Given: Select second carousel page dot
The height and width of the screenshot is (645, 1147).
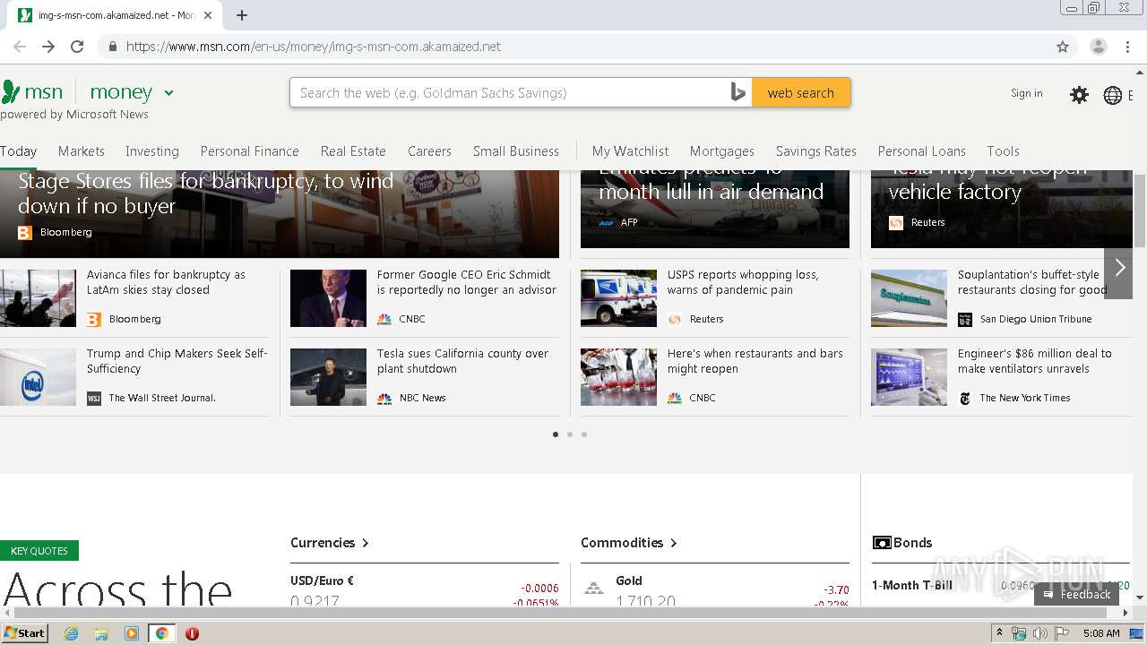Looking at the screenshot, I should pyautogui.click(x=570, y=434).
